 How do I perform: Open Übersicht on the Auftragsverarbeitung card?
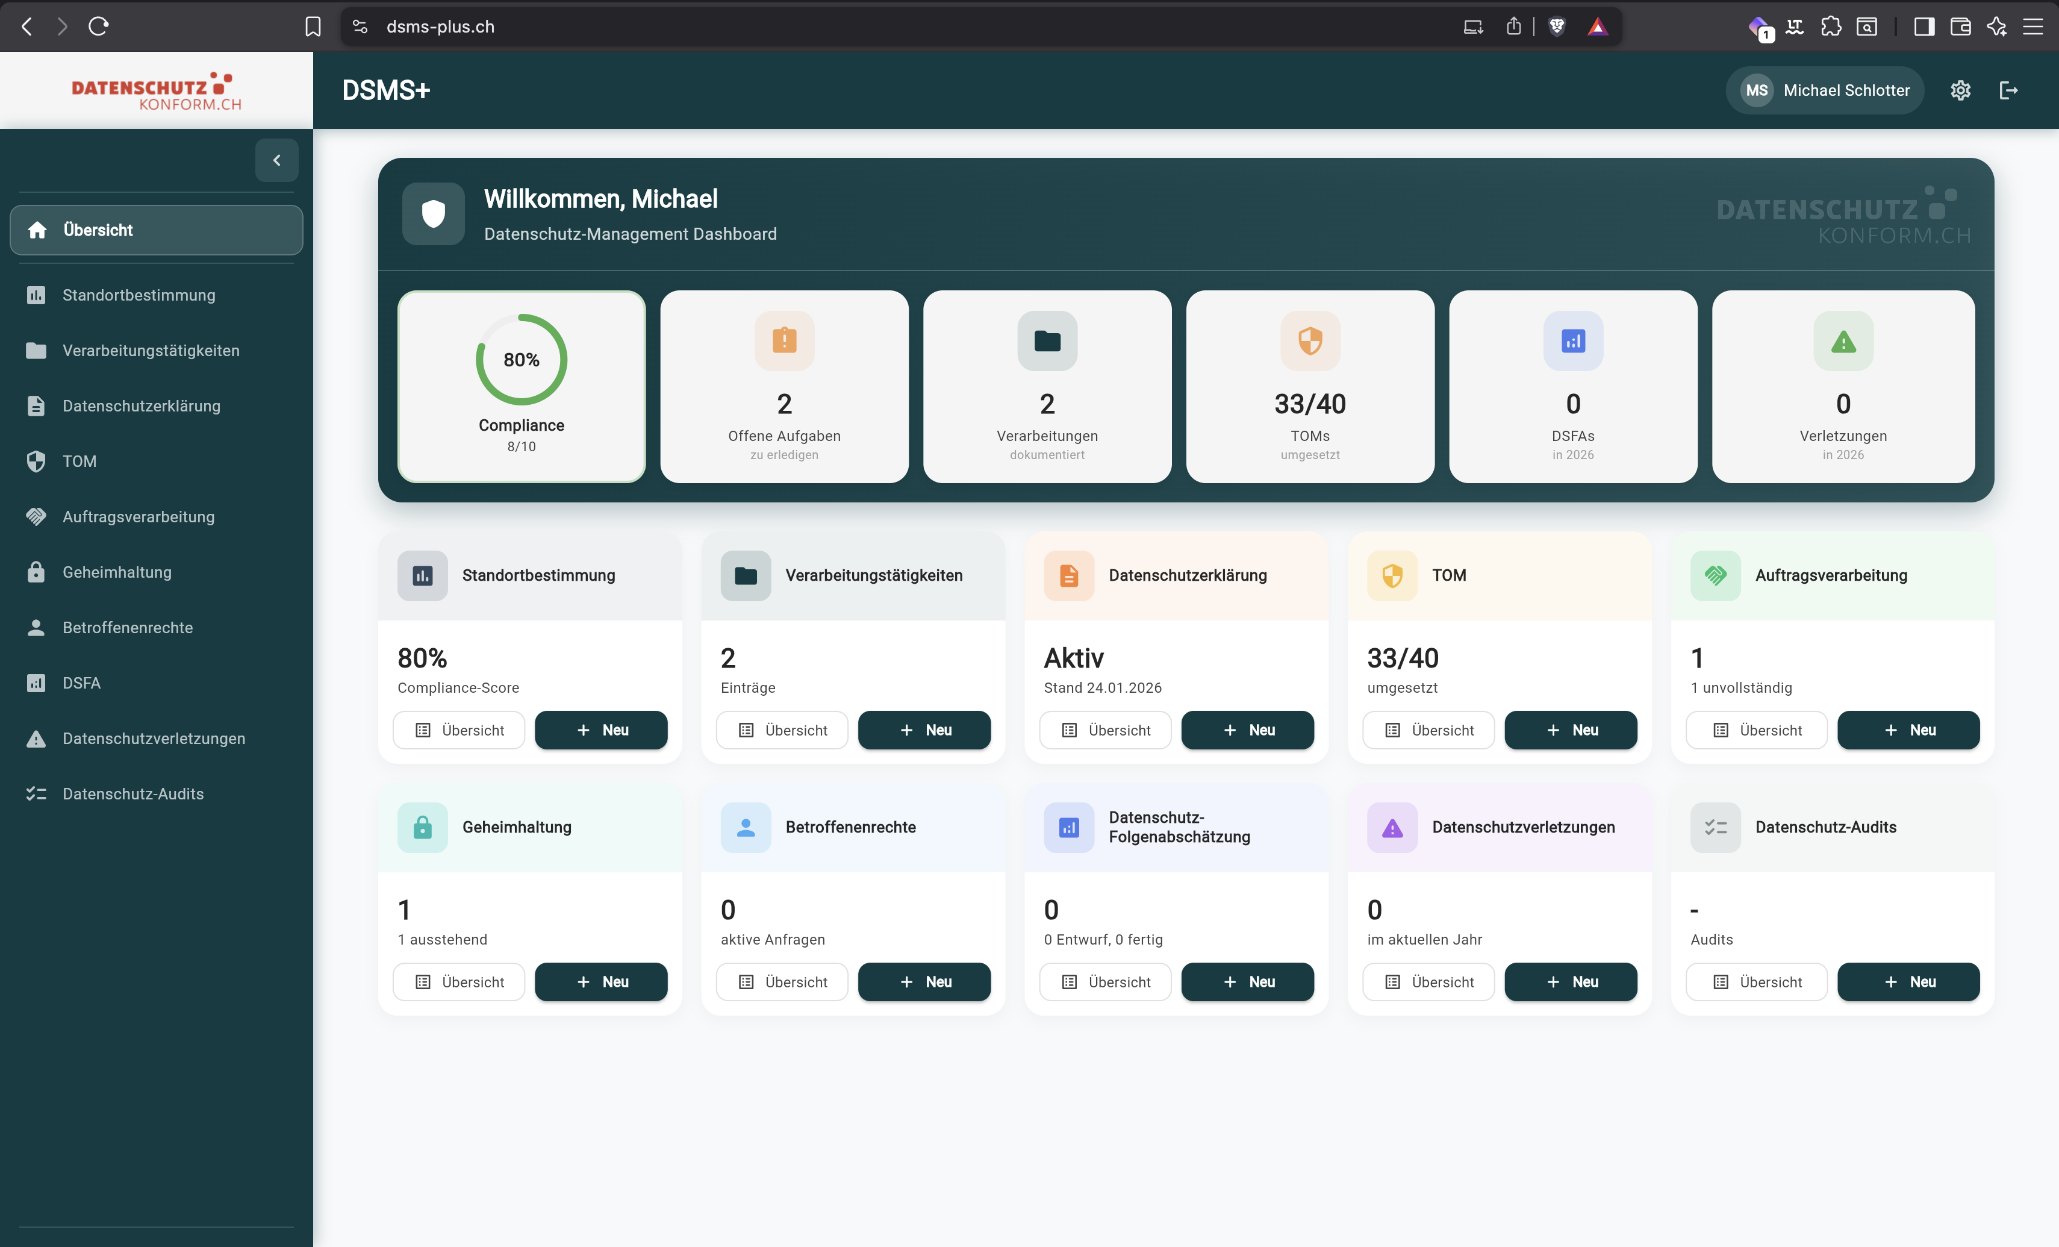pos(1755,730)
